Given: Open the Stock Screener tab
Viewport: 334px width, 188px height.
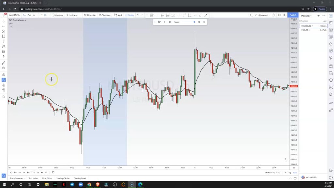Looking at the screenshot, I should click(16, 178).
